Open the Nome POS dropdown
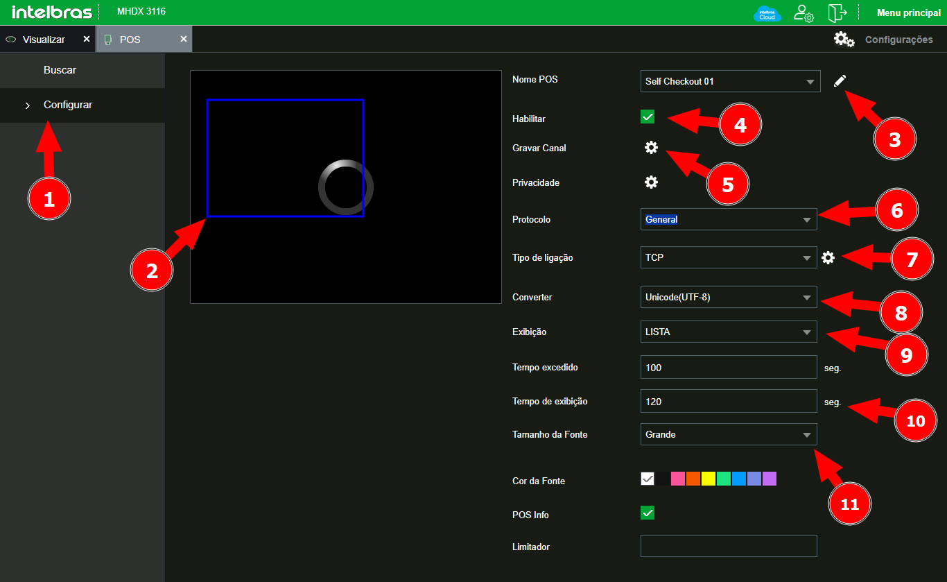Viewport: 947px width, 582px height. tap(731, 81)
